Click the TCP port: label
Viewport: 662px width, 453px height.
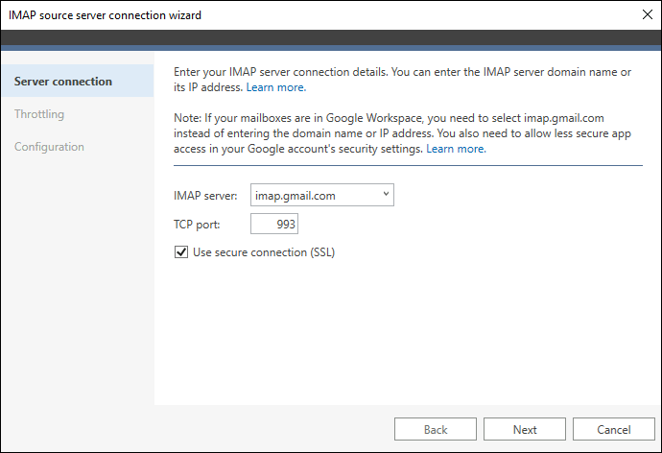197,225
